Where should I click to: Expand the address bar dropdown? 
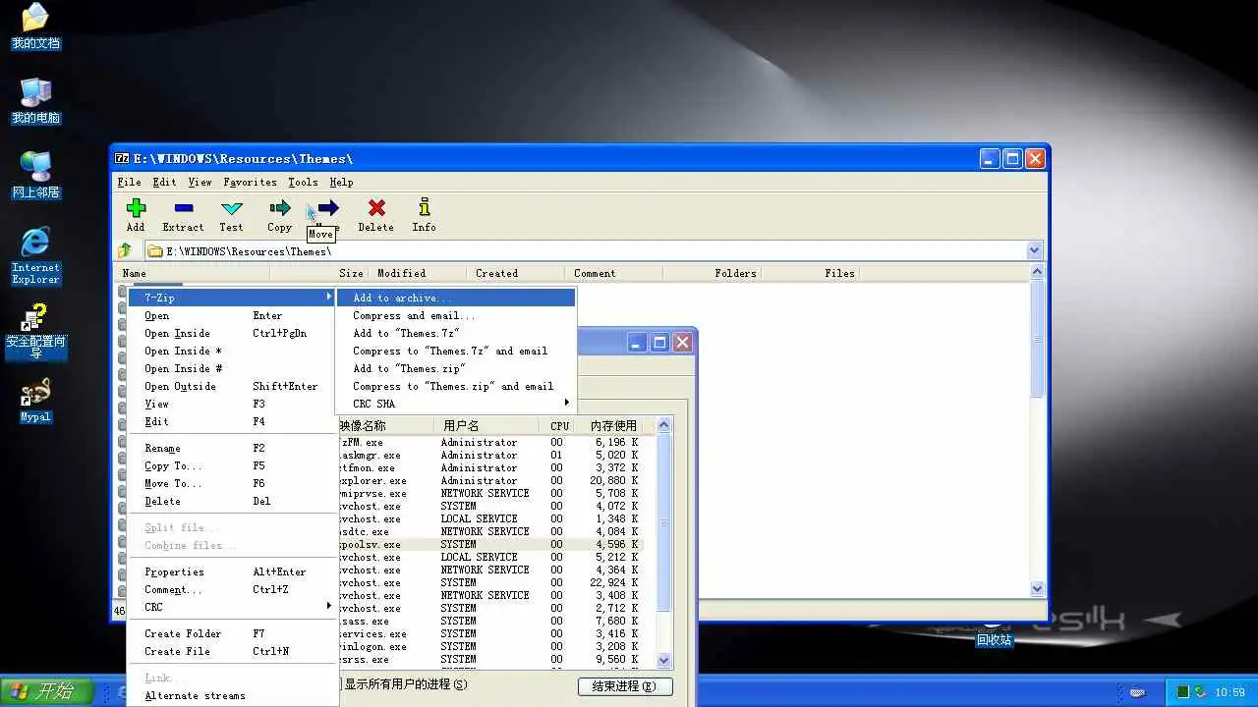[x=1034, y=250]
